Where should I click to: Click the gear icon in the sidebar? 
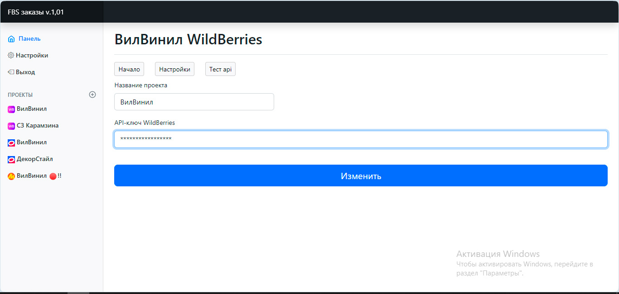click(11, 55)
